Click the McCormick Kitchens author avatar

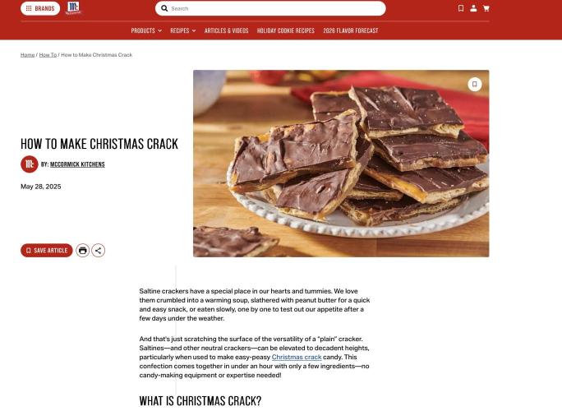point(30,164)
